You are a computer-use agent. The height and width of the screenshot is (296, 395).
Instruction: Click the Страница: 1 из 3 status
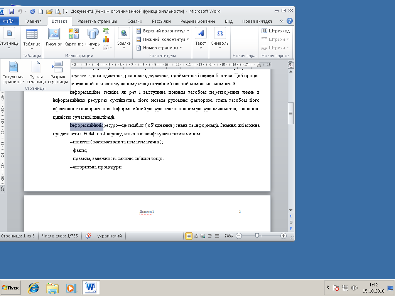(18, 236)
